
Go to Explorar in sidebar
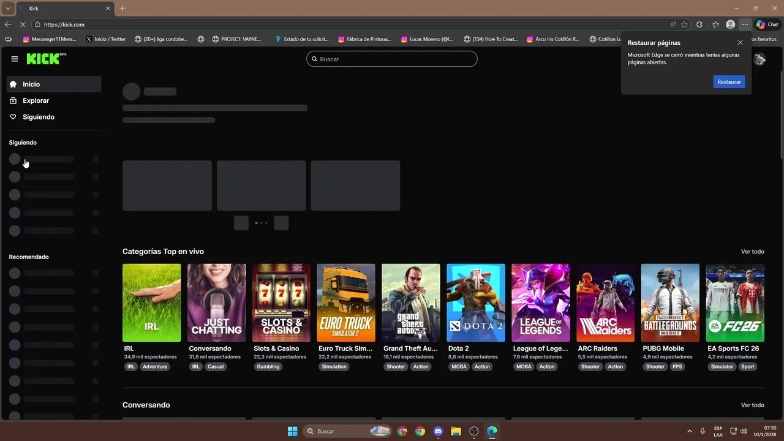coord(54,100)
